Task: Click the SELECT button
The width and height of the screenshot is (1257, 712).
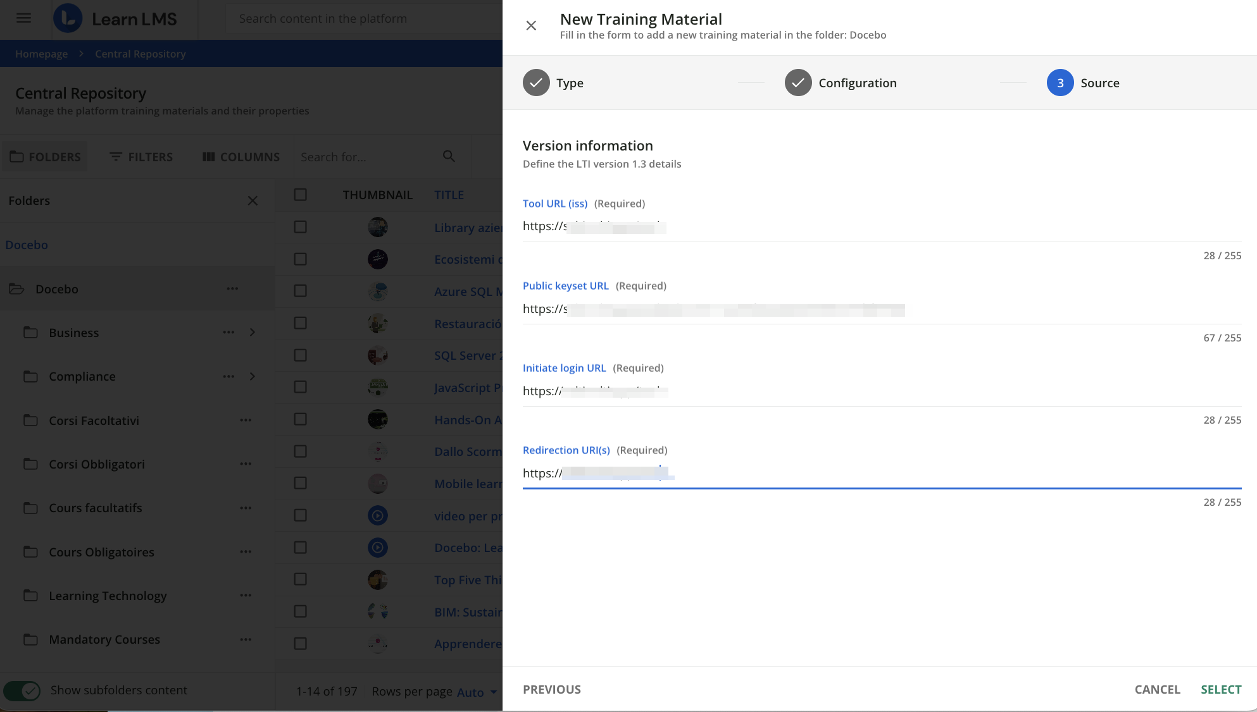Action: (x=1221, y=689)
